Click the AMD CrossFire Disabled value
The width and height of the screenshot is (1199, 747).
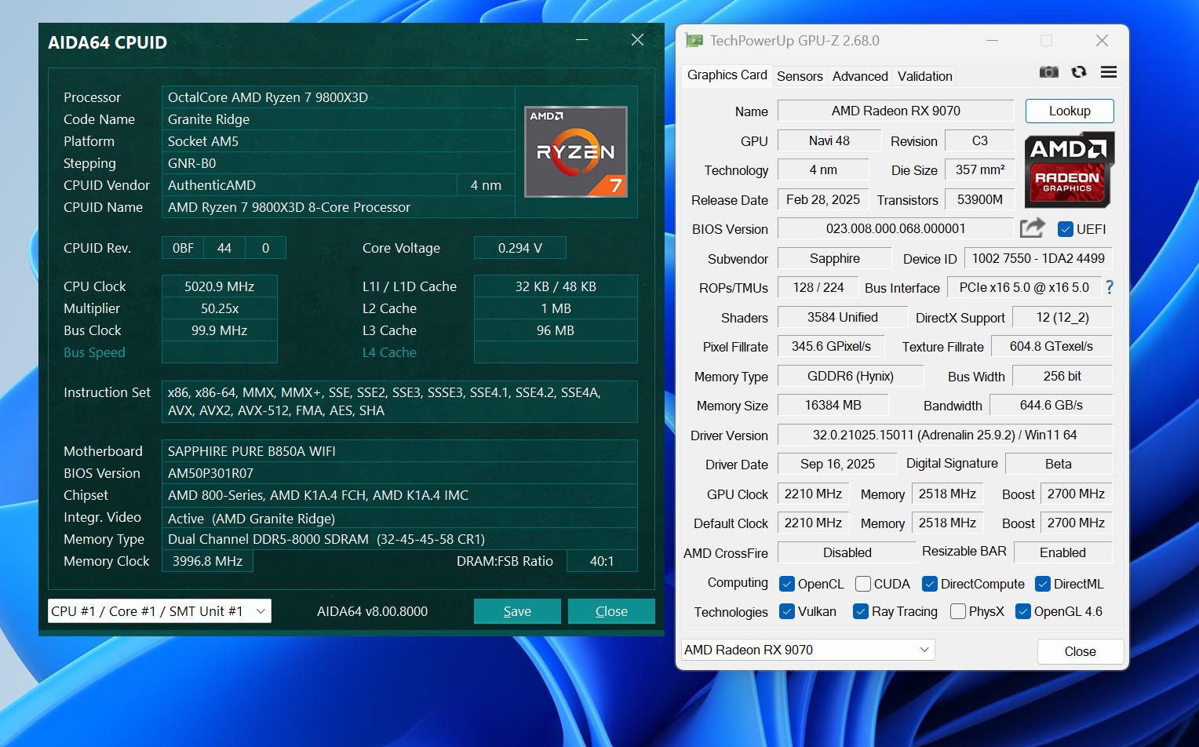point(847,552)
